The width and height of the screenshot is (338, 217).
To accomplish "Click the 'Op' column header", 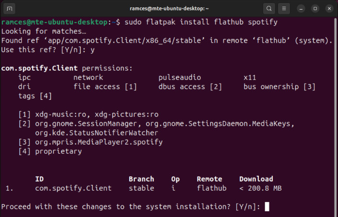I will [175, 179].
